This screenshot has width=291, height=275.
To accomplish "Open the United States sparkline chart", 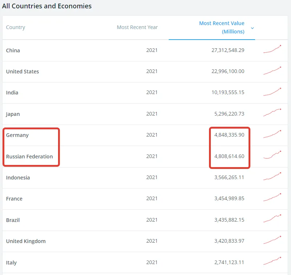I will (x=272, y=71).
